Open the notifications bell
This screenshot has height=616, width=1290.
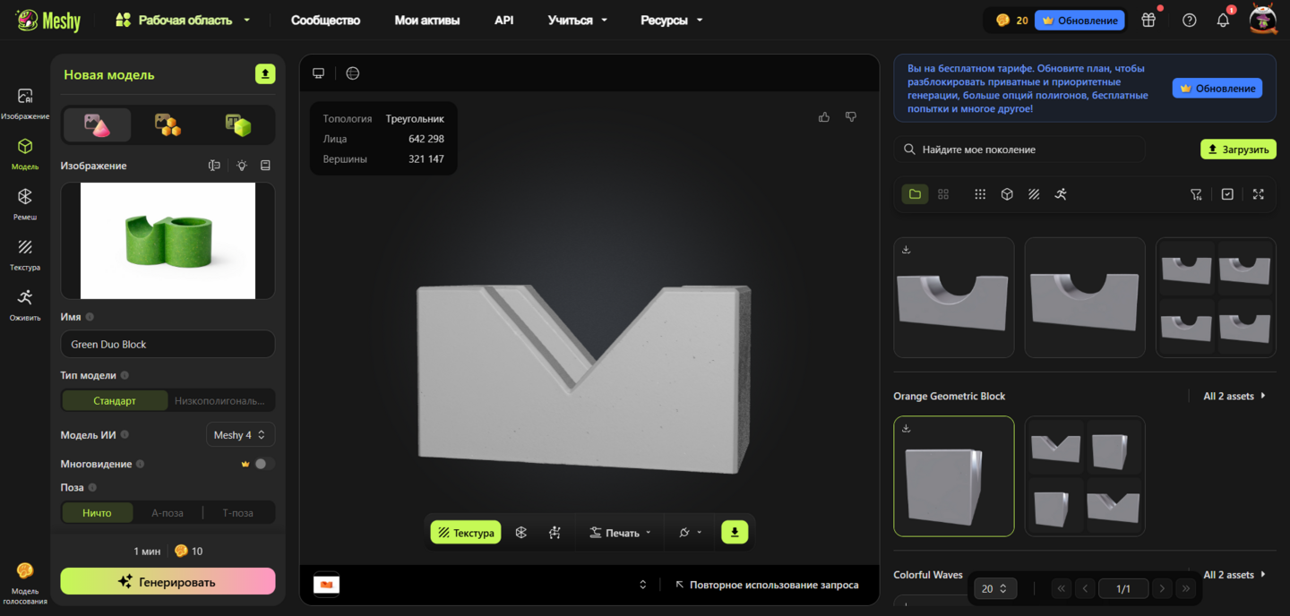(1223, 20)
